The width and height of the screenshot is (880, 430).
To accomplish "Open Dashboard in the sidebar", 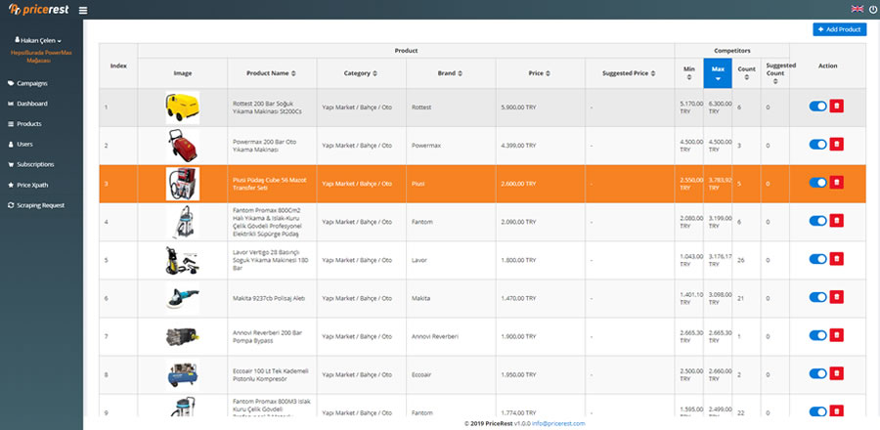I will point(28,104).
